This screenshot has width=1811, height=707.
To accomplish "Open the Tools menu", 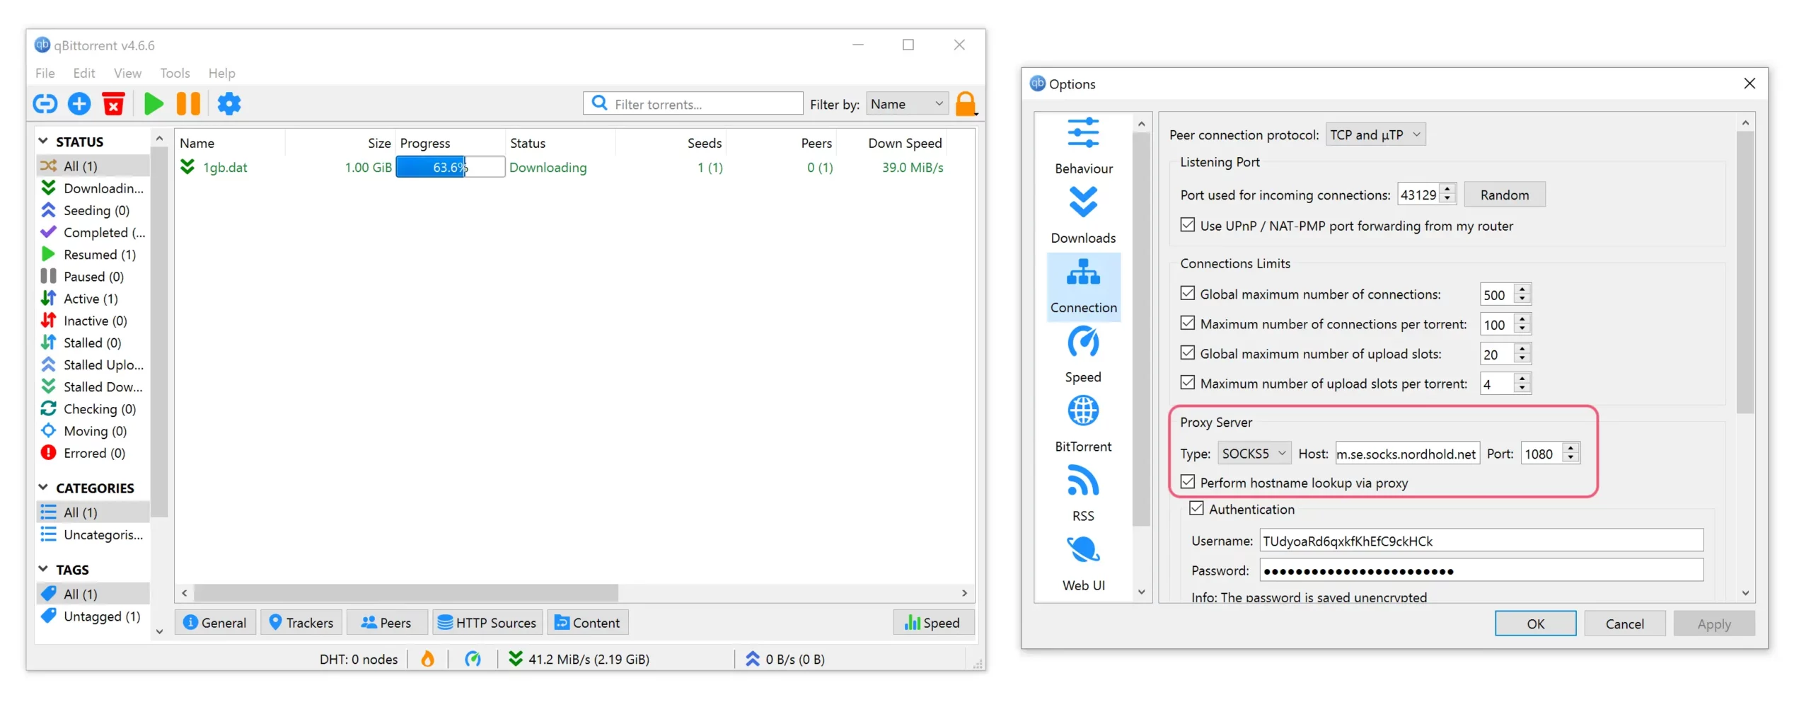I will click(175, 73).
